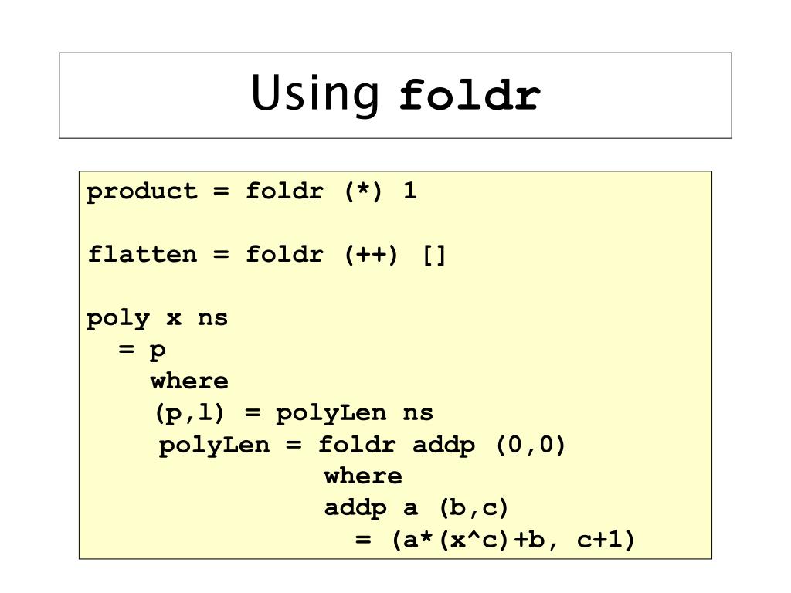Click the second nested 'where' keyword
Image resolution: width=791 pixels, height=593 pixels.
(x=363, y=476)
